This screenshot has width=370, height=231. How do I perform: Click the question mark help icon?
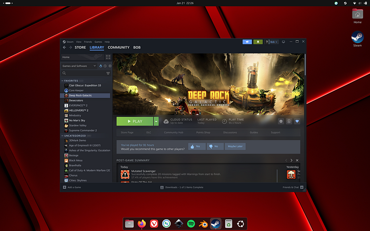(x=266, y=42)
